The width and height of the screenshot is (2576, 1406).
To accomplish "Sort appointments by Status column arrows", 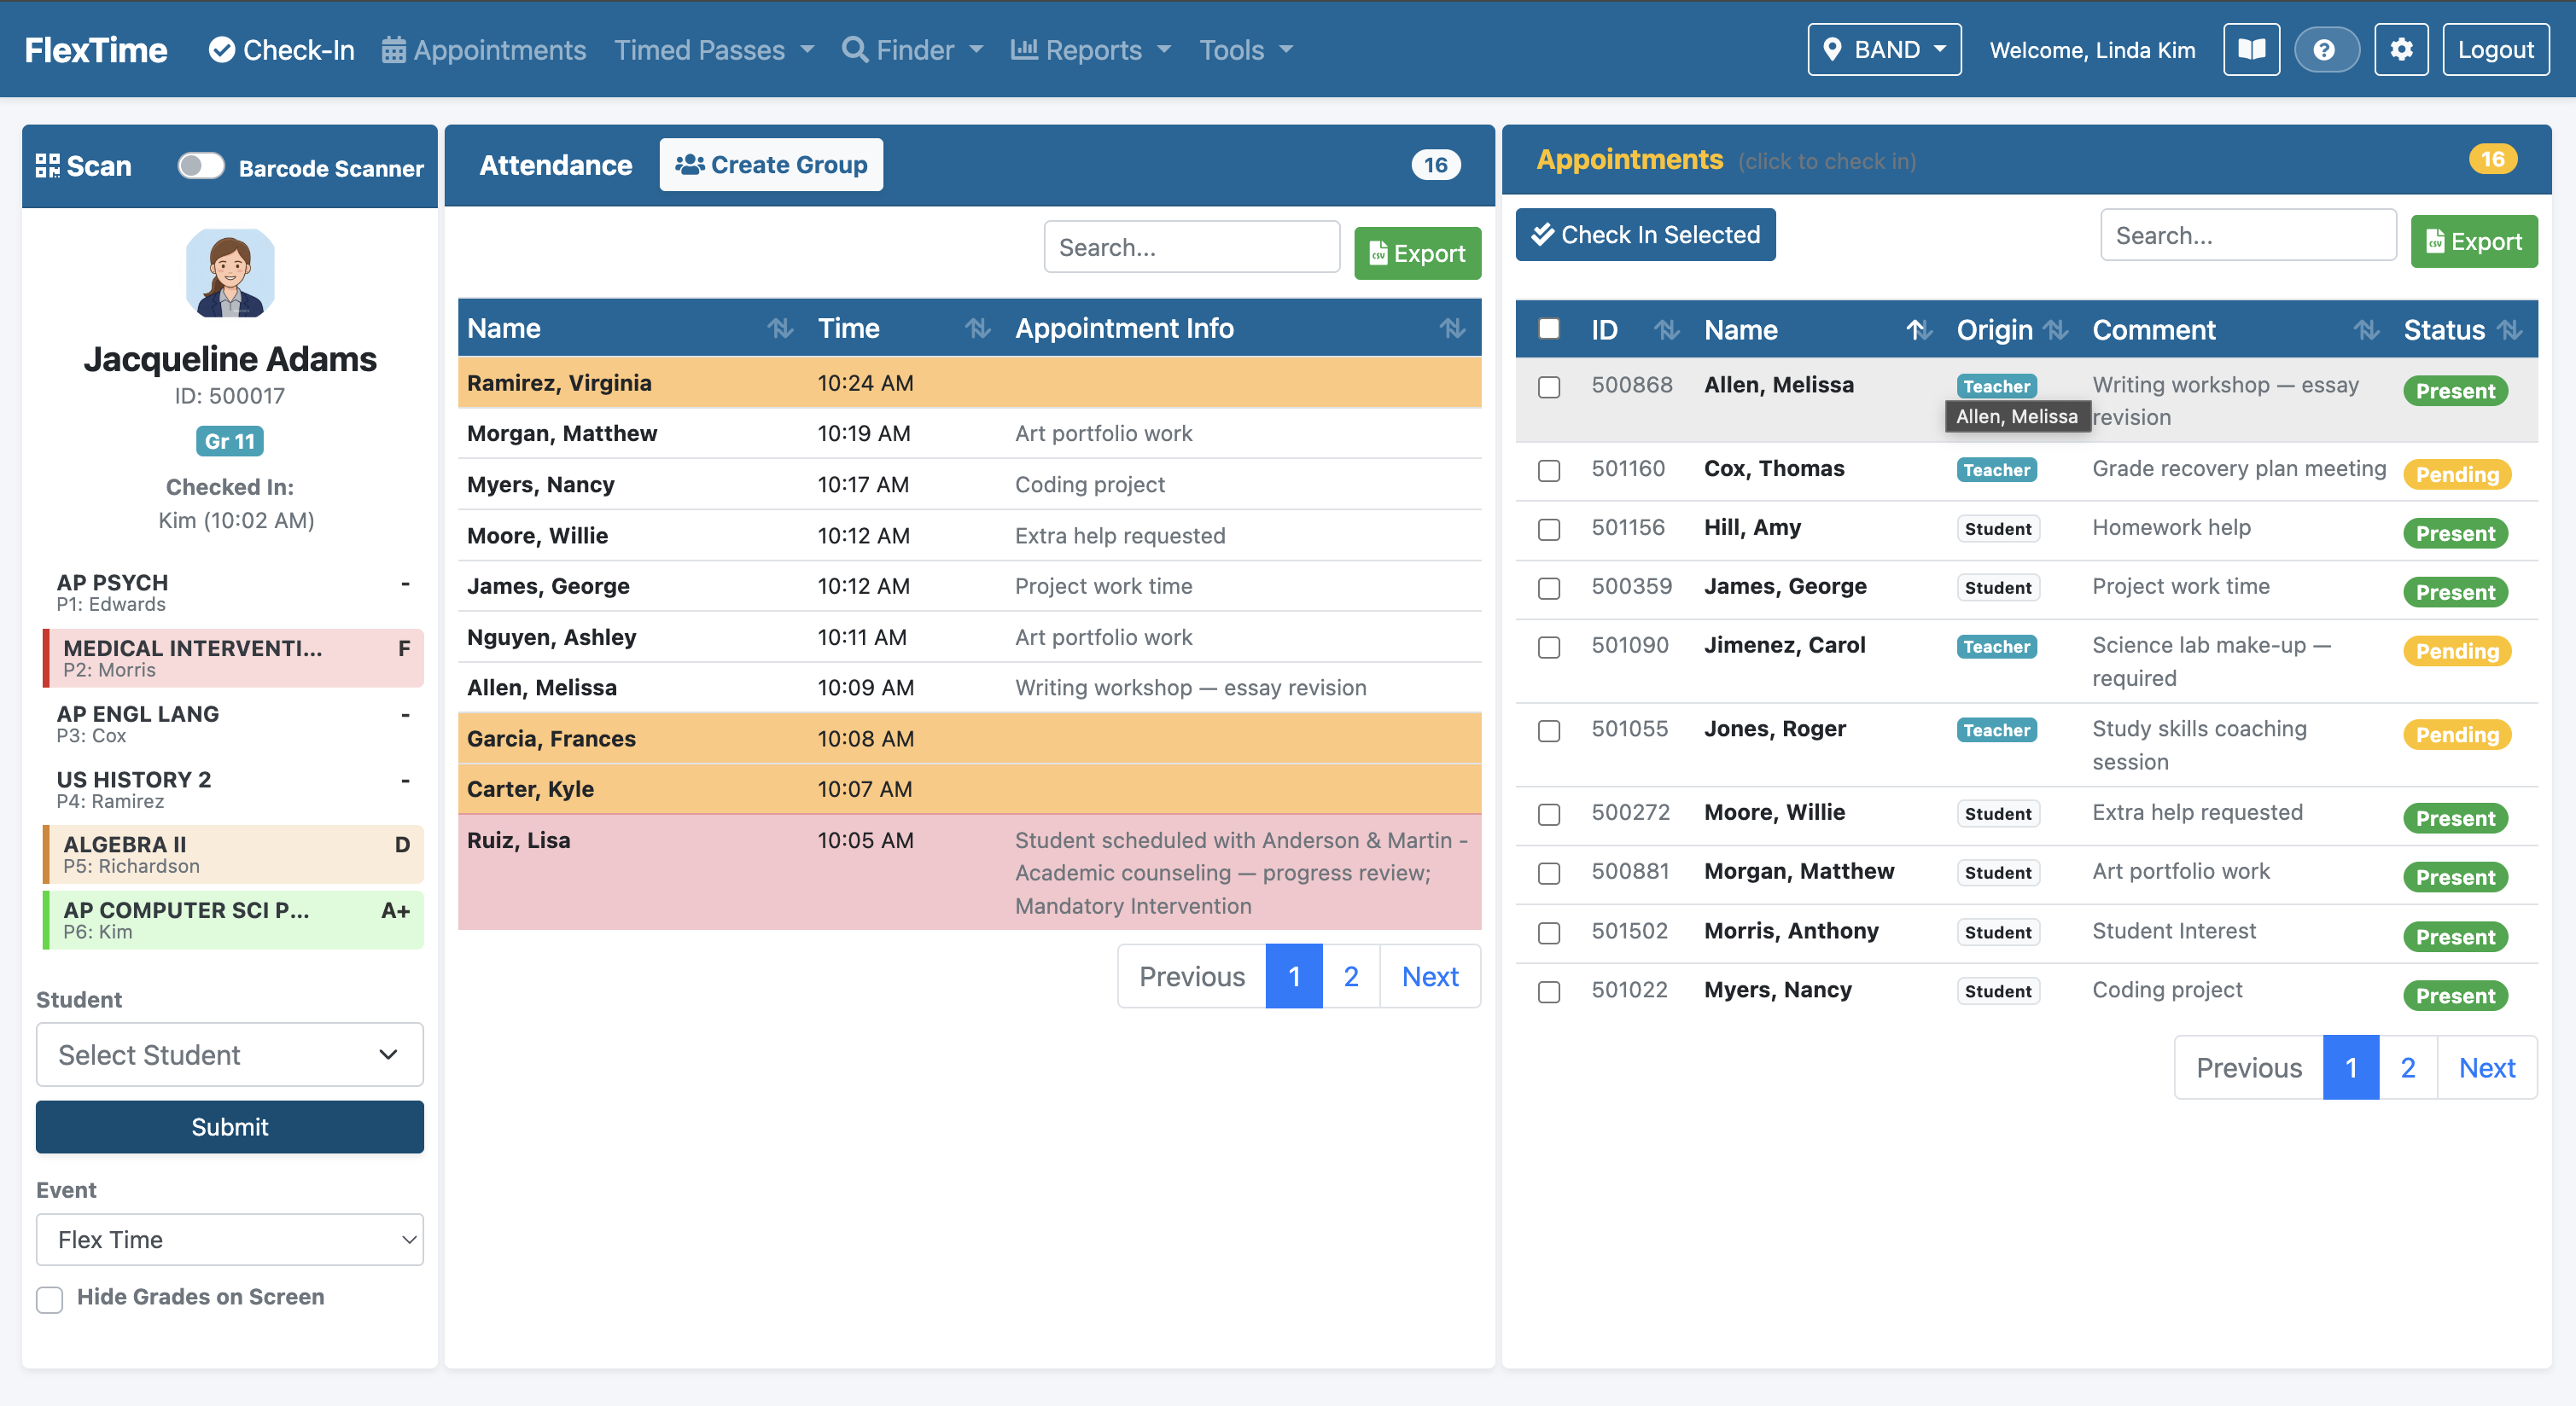I will tap(2509, 330).
